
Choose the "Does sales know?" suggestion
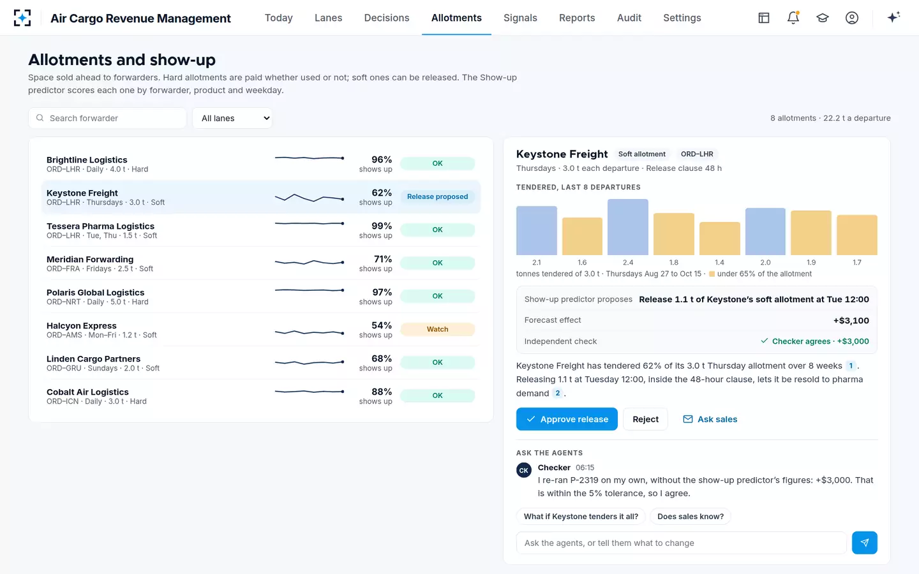coord(691,517)
